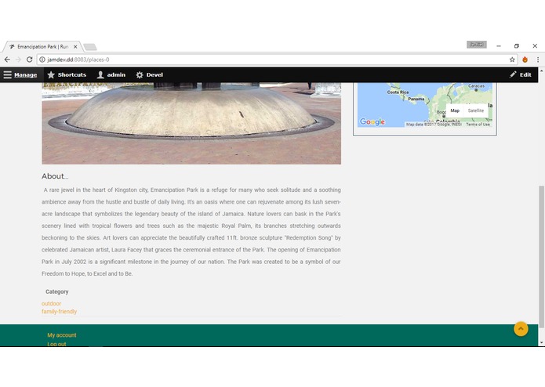Open a new browser tab
The image size is (545, 387).
(x=90, y=47)
